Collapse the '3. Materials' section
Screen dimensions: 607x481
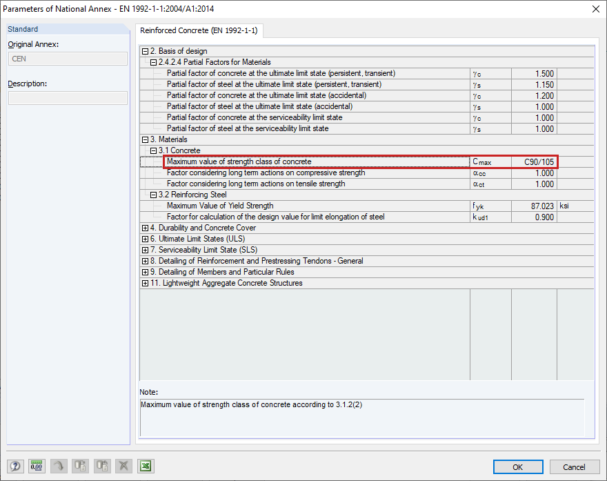tap(145, 140)
